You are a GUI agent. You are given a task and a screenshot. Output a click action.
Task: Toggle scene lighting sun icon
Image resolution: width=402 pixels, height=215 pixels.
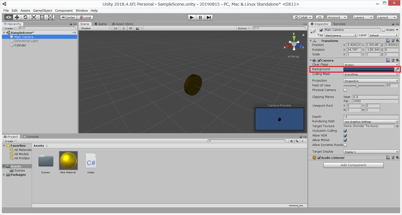point(124,28)
